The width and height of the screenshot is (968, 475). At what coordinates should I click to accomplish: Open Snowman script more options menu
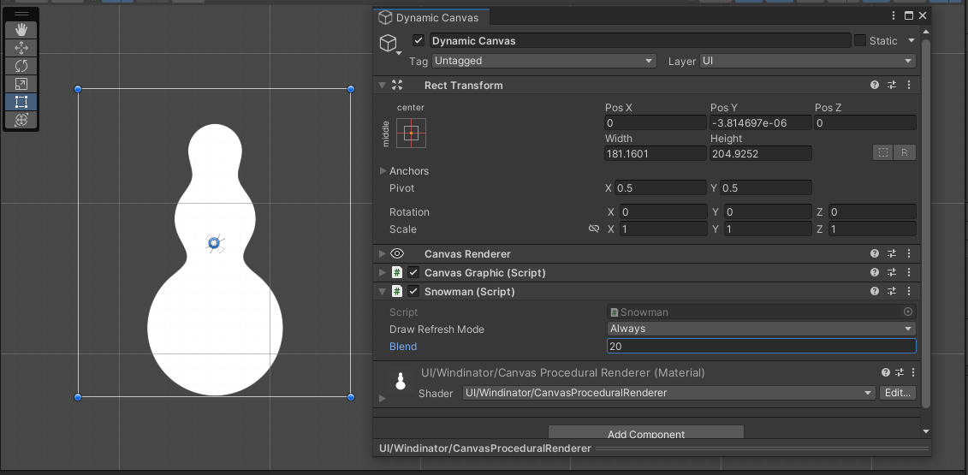tap(909, 291)
